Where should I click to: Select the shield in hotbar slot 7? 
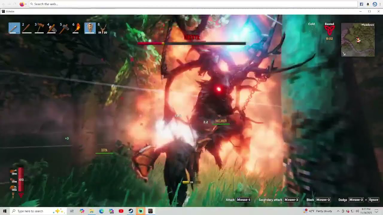pyautogui.click(x=90, y=28)
